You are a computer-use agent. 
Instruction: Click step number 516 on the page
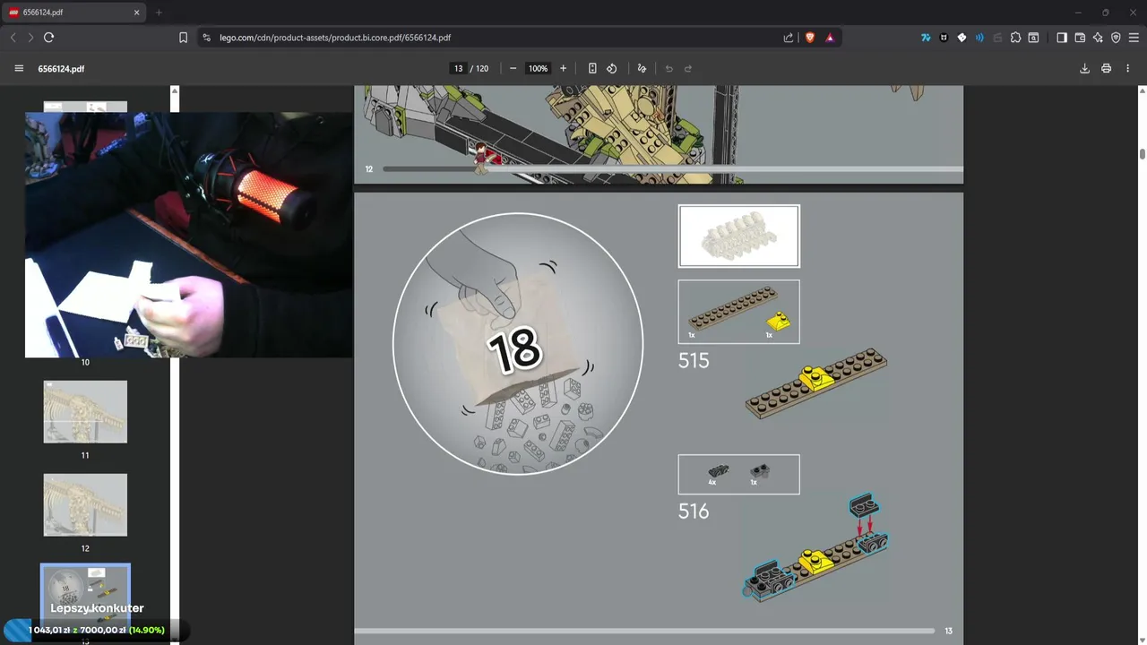(694, 511)
